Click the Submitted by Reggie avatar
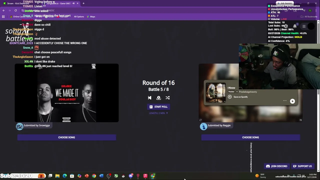 click(203, 126)
